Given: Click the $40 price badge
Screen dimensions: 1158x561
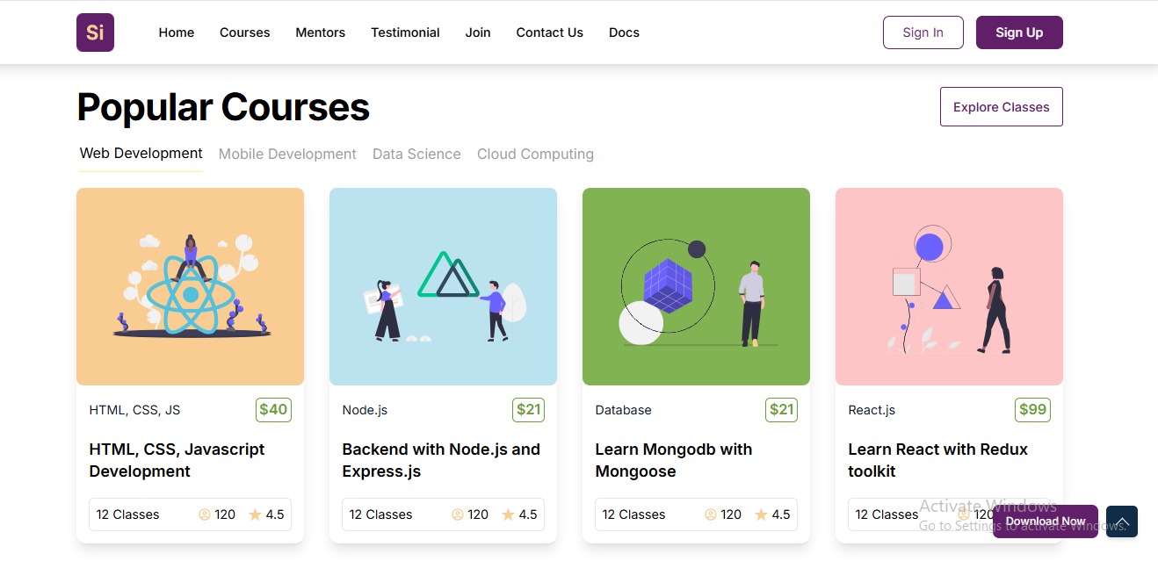Looking at the screenshot, I should (x=273, y=410).
